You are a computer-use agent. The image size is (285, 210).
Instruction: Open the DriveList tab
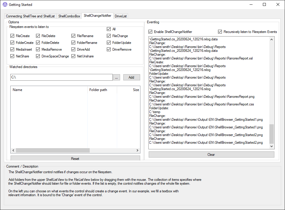pos(121,16)
